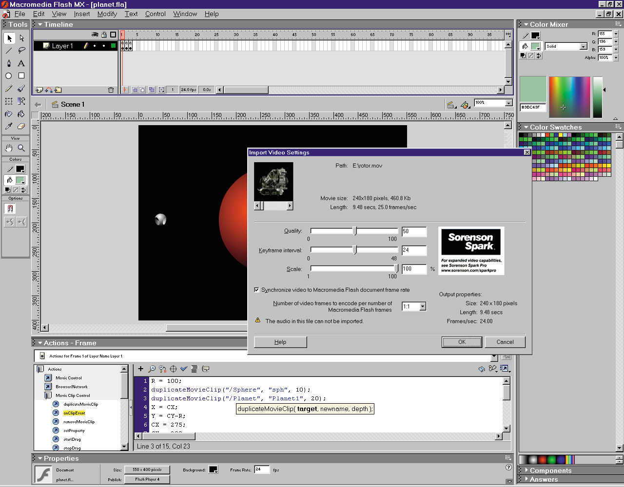Open the Alpha value slider dropdown
The height and width of the screenshot is (487, 624).
[x=616, y=57]
